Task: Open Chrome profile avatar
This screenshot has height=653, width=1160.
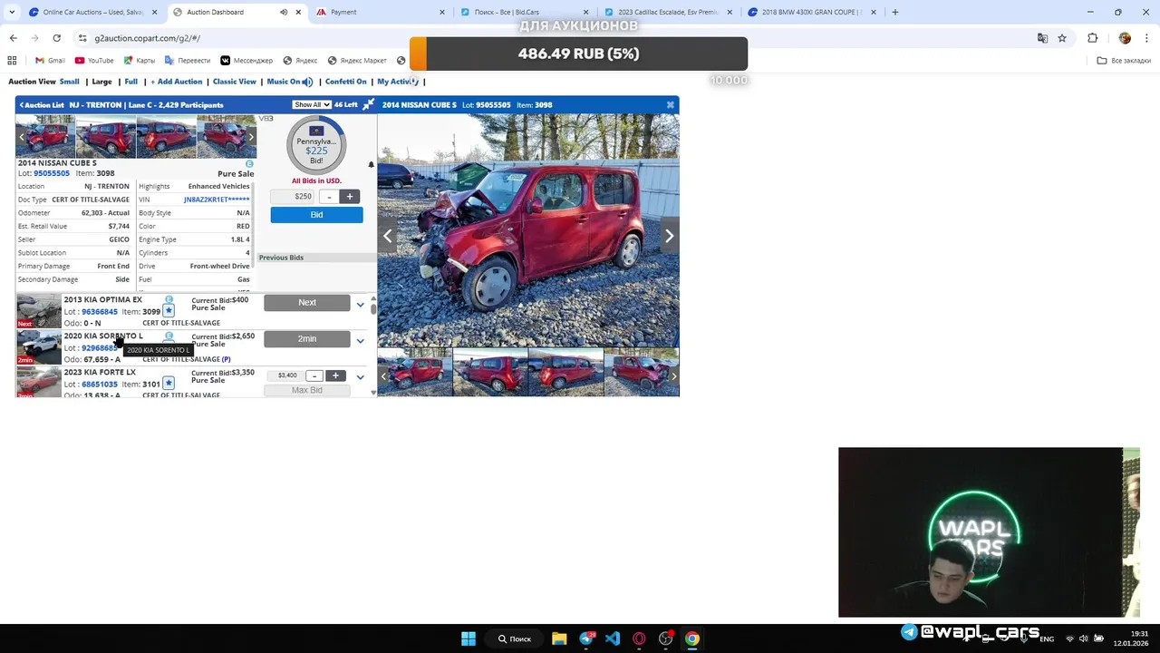Action: (1125, 38)
